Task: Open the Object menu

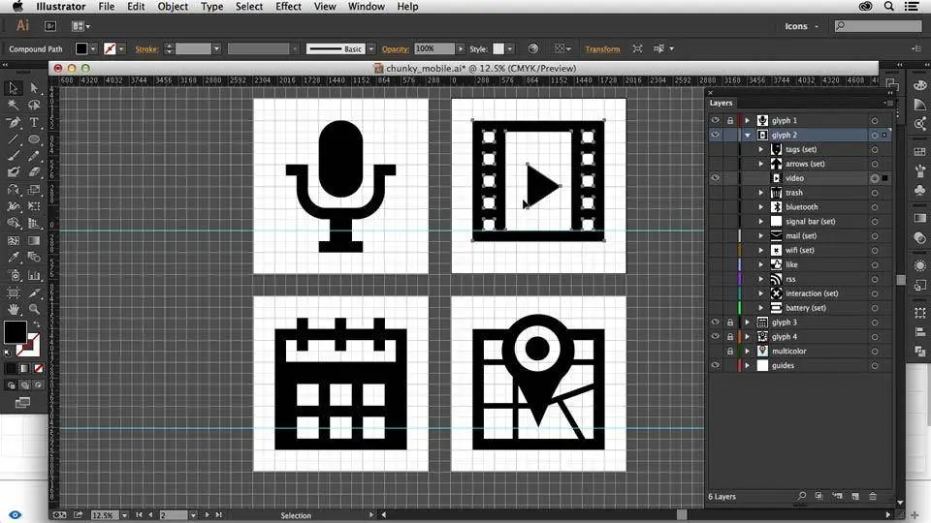Action: pyautogui.click(x=173, y=7)
